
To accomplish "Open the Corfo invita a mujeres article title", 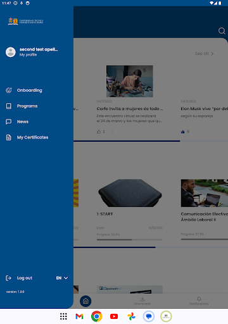I will pos(130,109).
